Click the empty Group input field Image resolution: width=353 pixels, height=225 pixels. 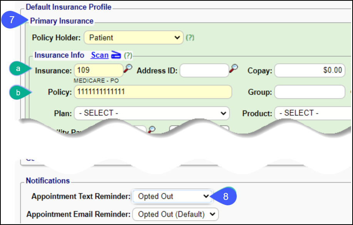310,92
